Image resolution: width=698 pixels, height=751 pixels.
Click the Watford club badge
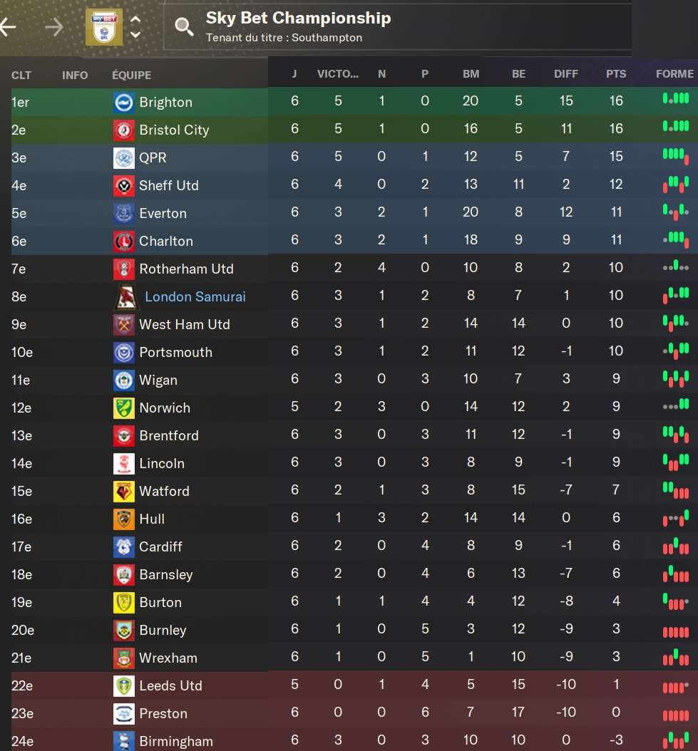(x=124, y=492)
